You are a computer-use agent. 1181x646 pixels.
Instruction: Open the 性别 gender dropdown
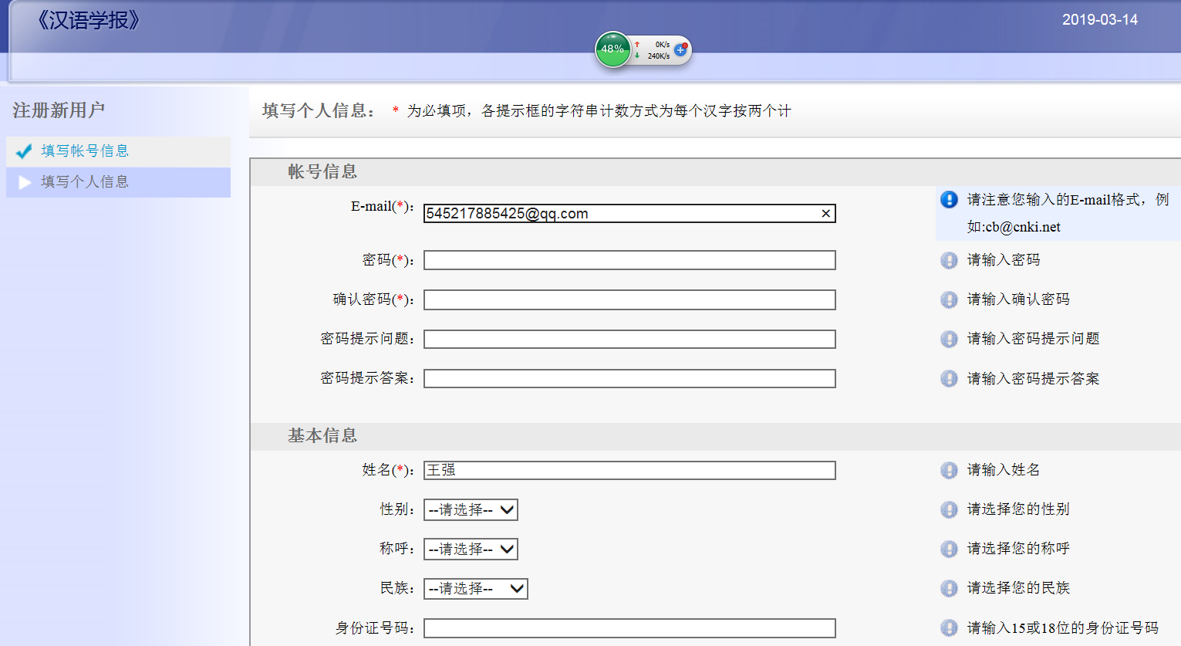point(471,510)
